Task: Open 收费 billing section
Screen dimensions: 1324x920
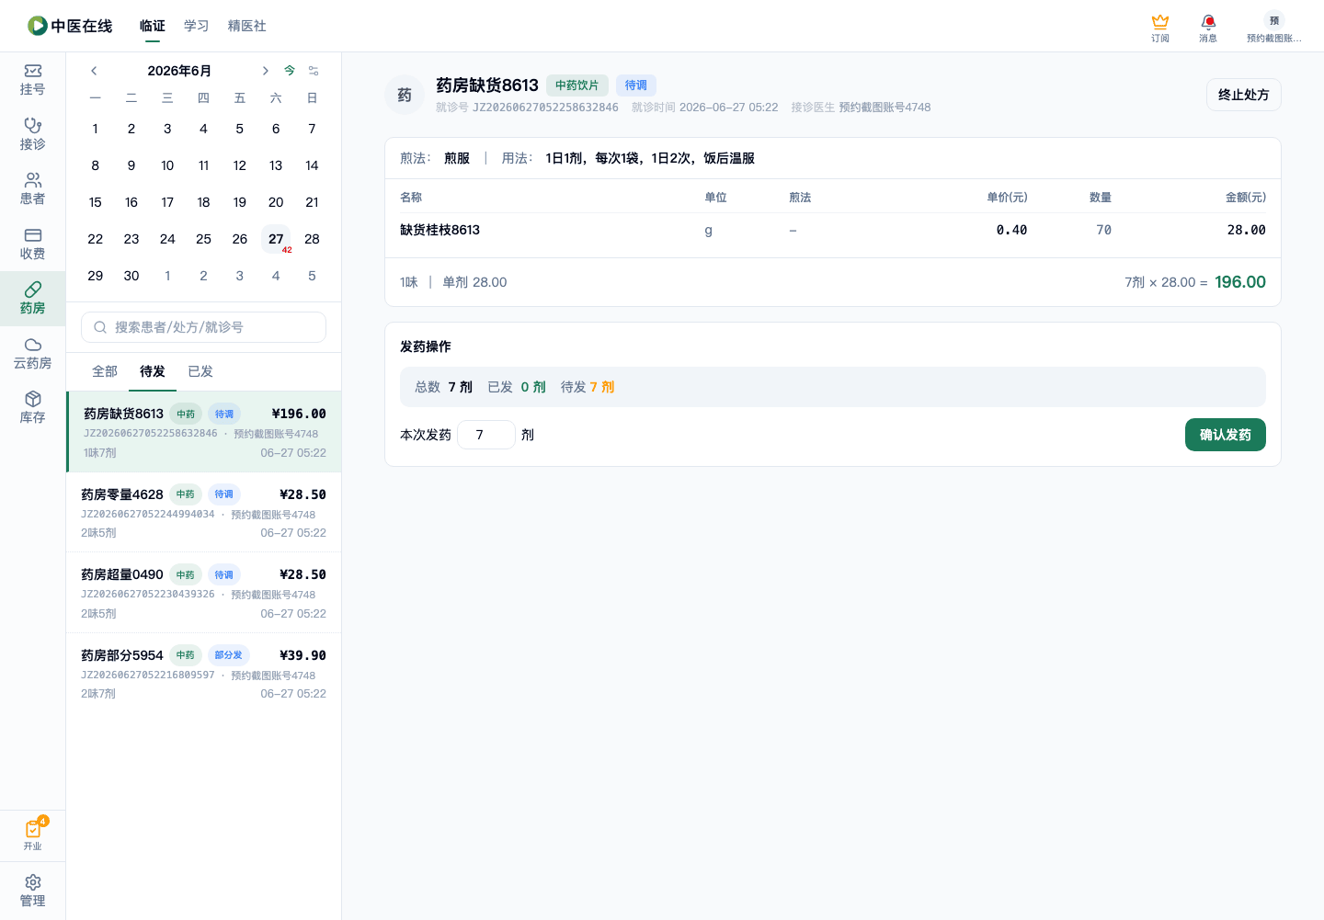Action: point(33,244)
